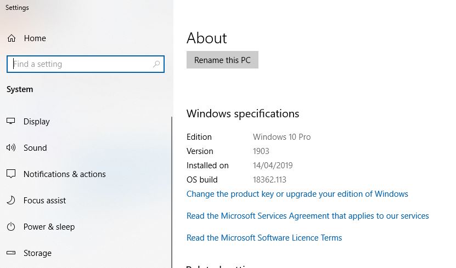
Task: Click the magnifier icon in search box
Action: point(156,64)
